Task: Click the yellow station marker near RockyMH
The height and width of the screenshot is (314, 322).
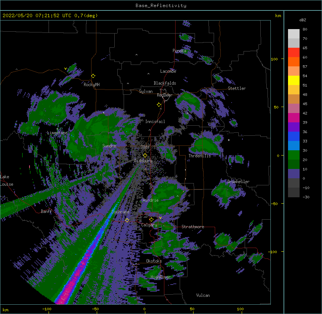Action: (x=93, y=76)
